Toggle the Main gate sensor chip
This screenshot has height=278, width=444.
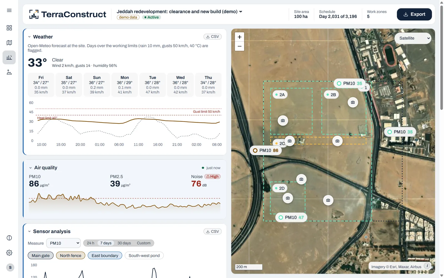coord(41,255)
